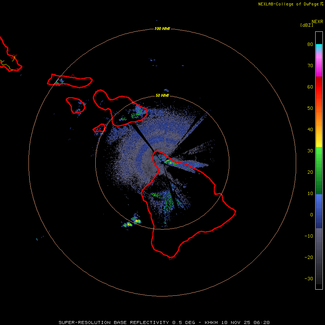Click the 80 value on dBZ scale
Screen dimensions: 325x325
(x=310, y=44)
